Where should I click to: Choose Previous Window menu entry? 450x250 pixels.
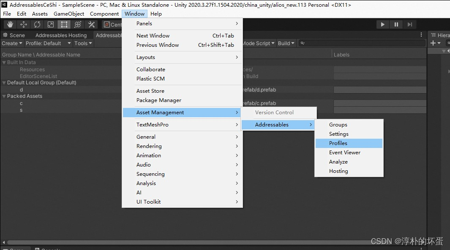click(183, 45)
